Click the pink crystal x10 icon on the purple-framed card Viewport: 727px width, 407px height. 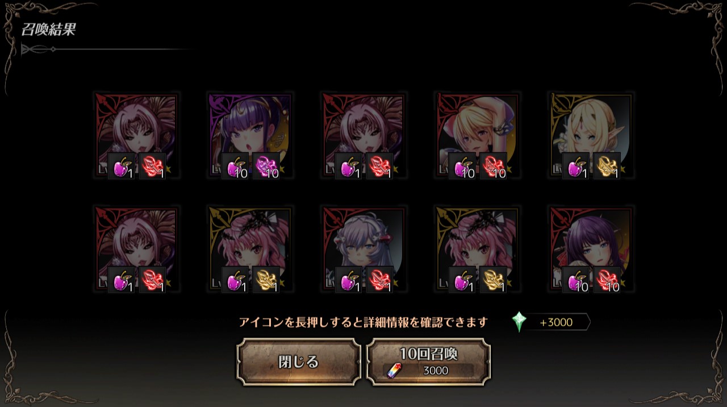266,166
